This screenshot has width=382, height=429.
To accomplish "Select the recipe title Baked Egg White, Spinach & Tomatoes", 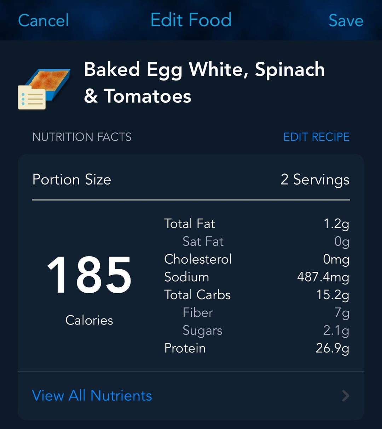I will click(204, 83).
